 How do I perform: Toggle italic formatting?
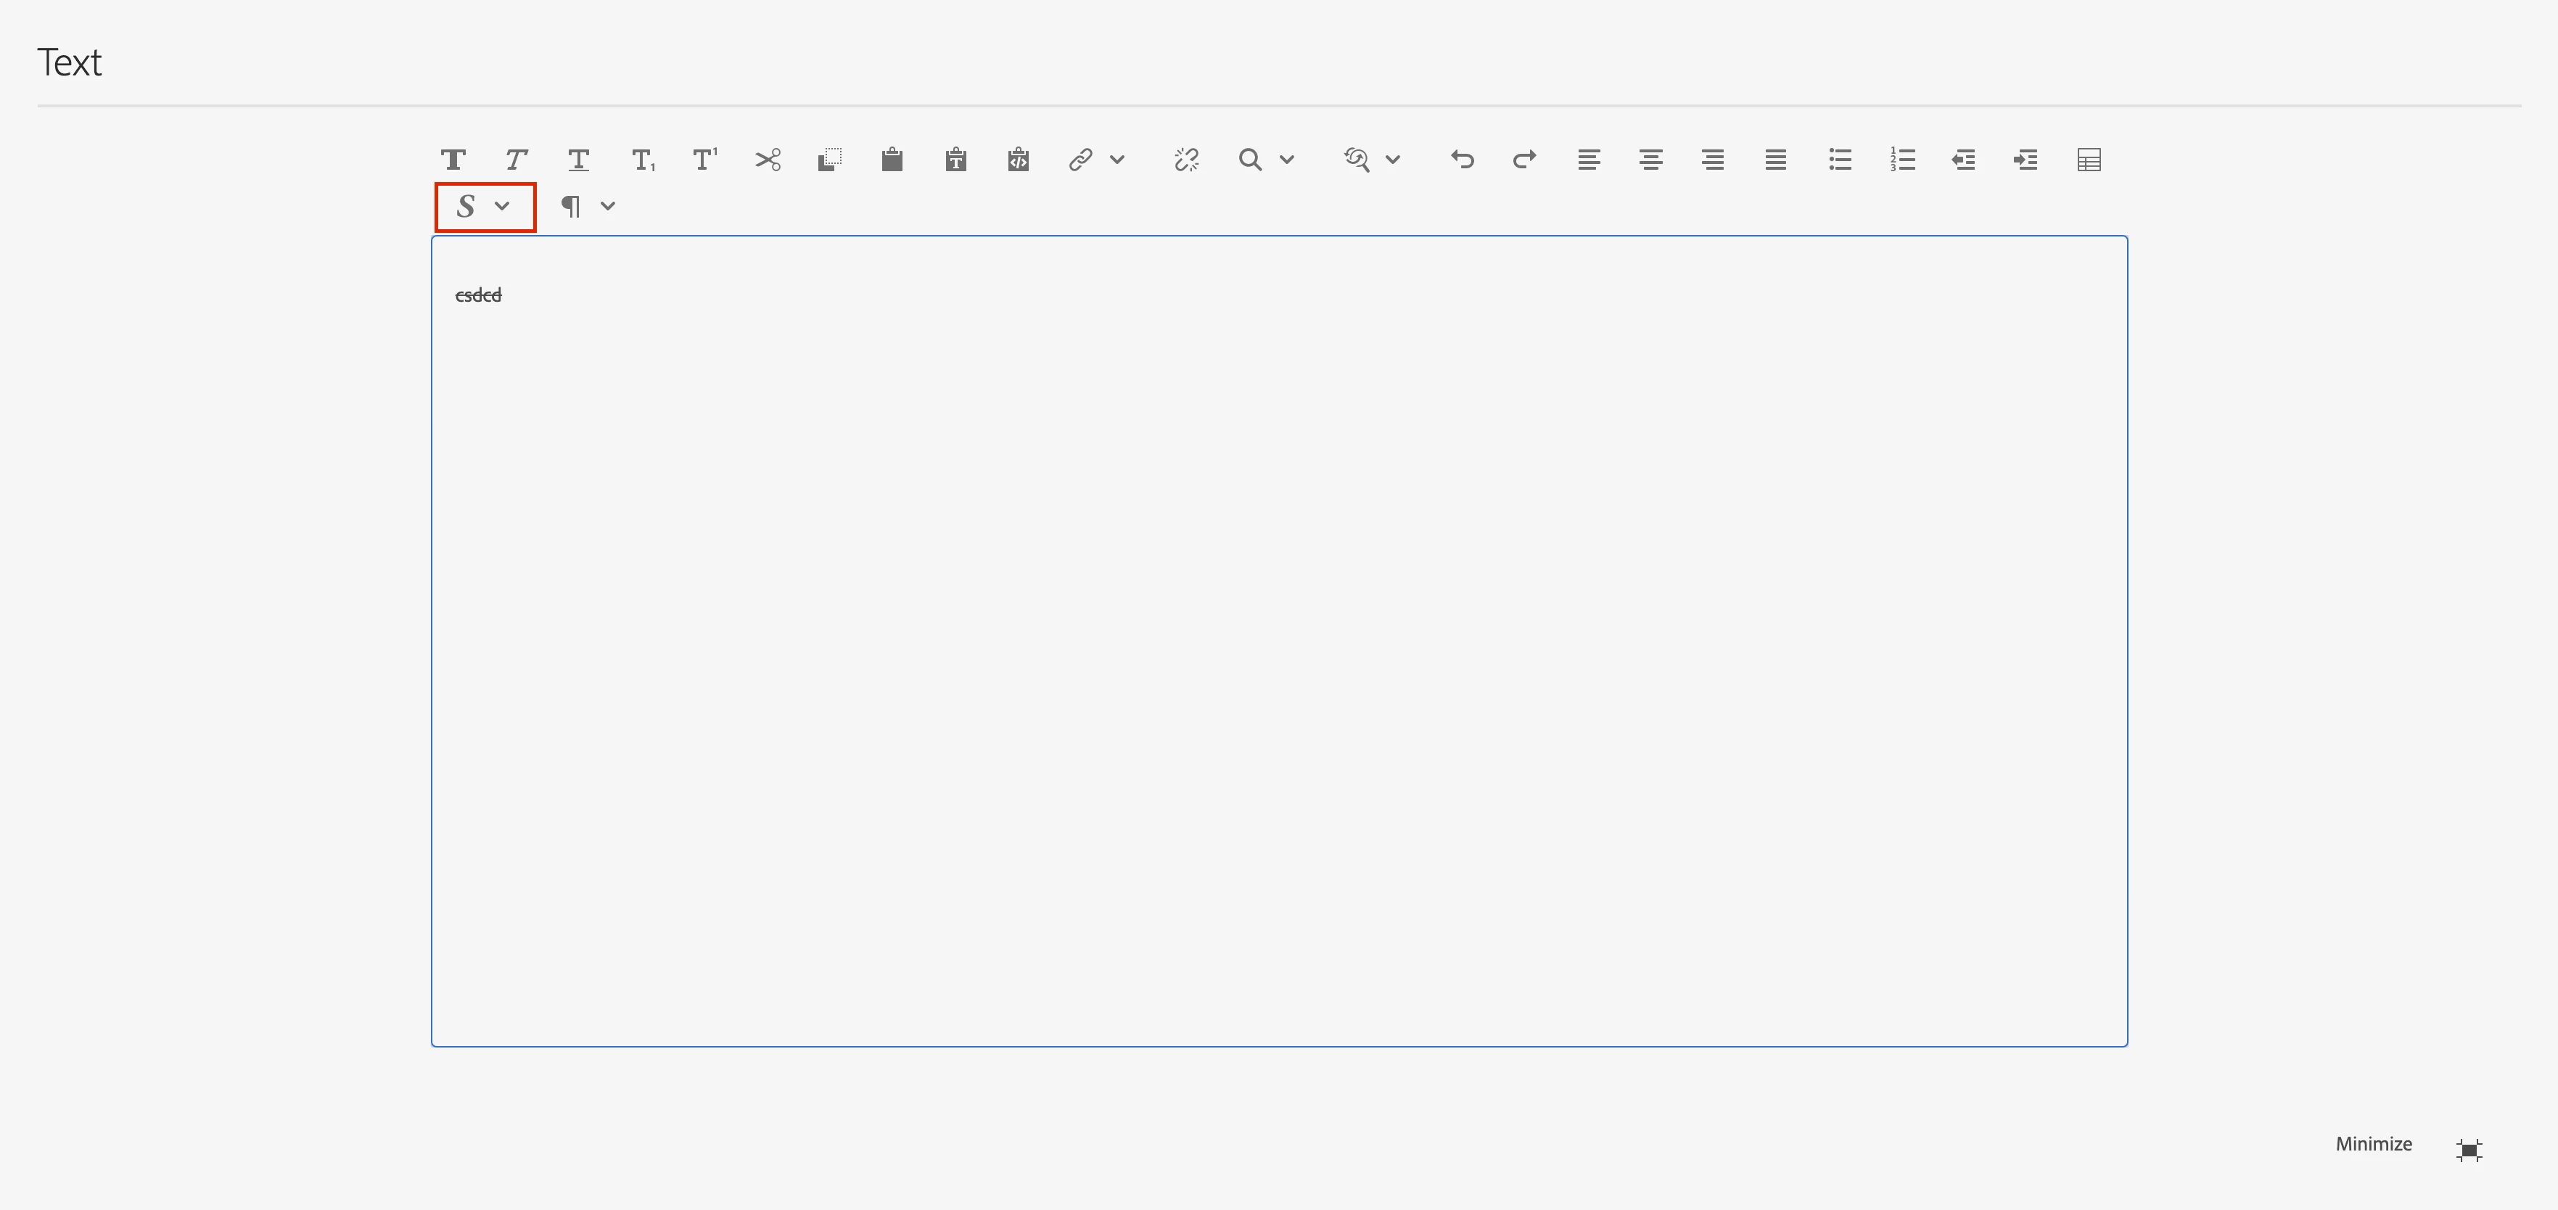tap(515, 160)
